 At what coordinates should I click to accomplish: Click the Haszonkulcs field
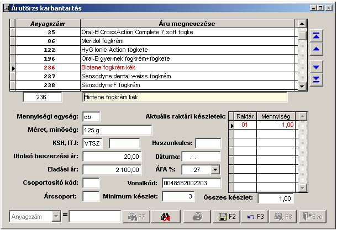click(x=208, y=143)
